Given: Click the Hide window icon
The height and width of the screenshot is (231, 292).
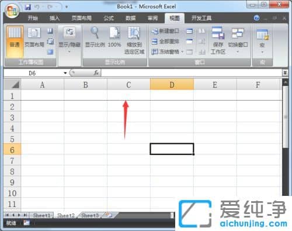Looking at the screenshot, I should point(189,42).
